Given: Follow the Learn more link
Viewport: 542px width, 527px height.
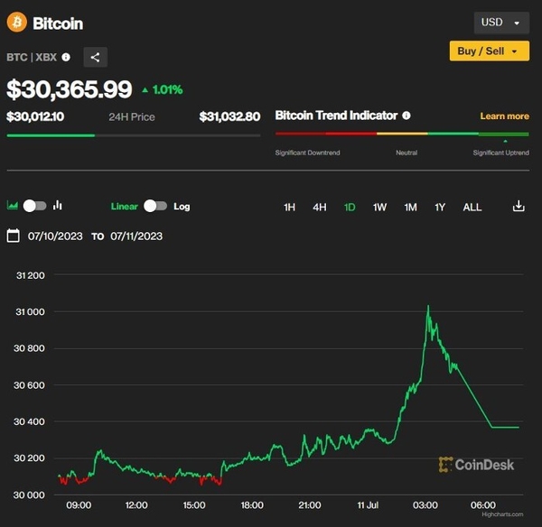Looking at the screenshot, I should click(504, 116).
